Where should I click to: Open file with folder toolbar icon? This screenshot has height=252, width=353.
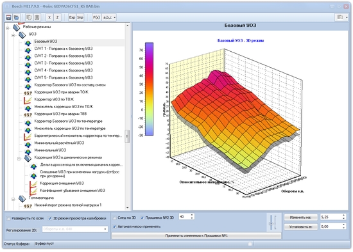(x=17, y=17)
